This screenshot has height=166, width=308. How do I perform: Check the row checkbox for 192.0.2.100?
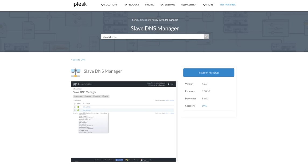point(75,107)
